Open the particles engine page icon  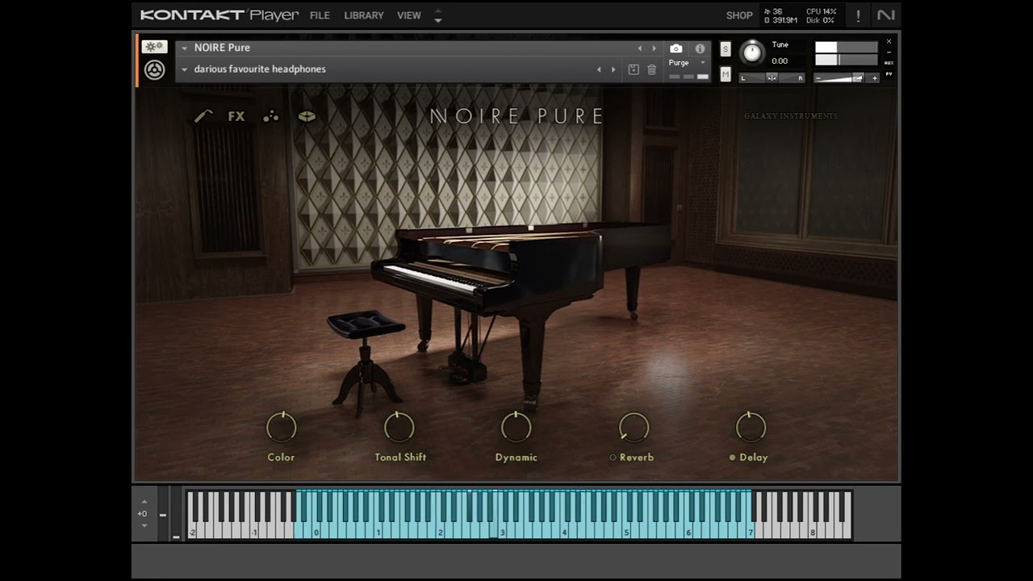[x=270, y=116]
